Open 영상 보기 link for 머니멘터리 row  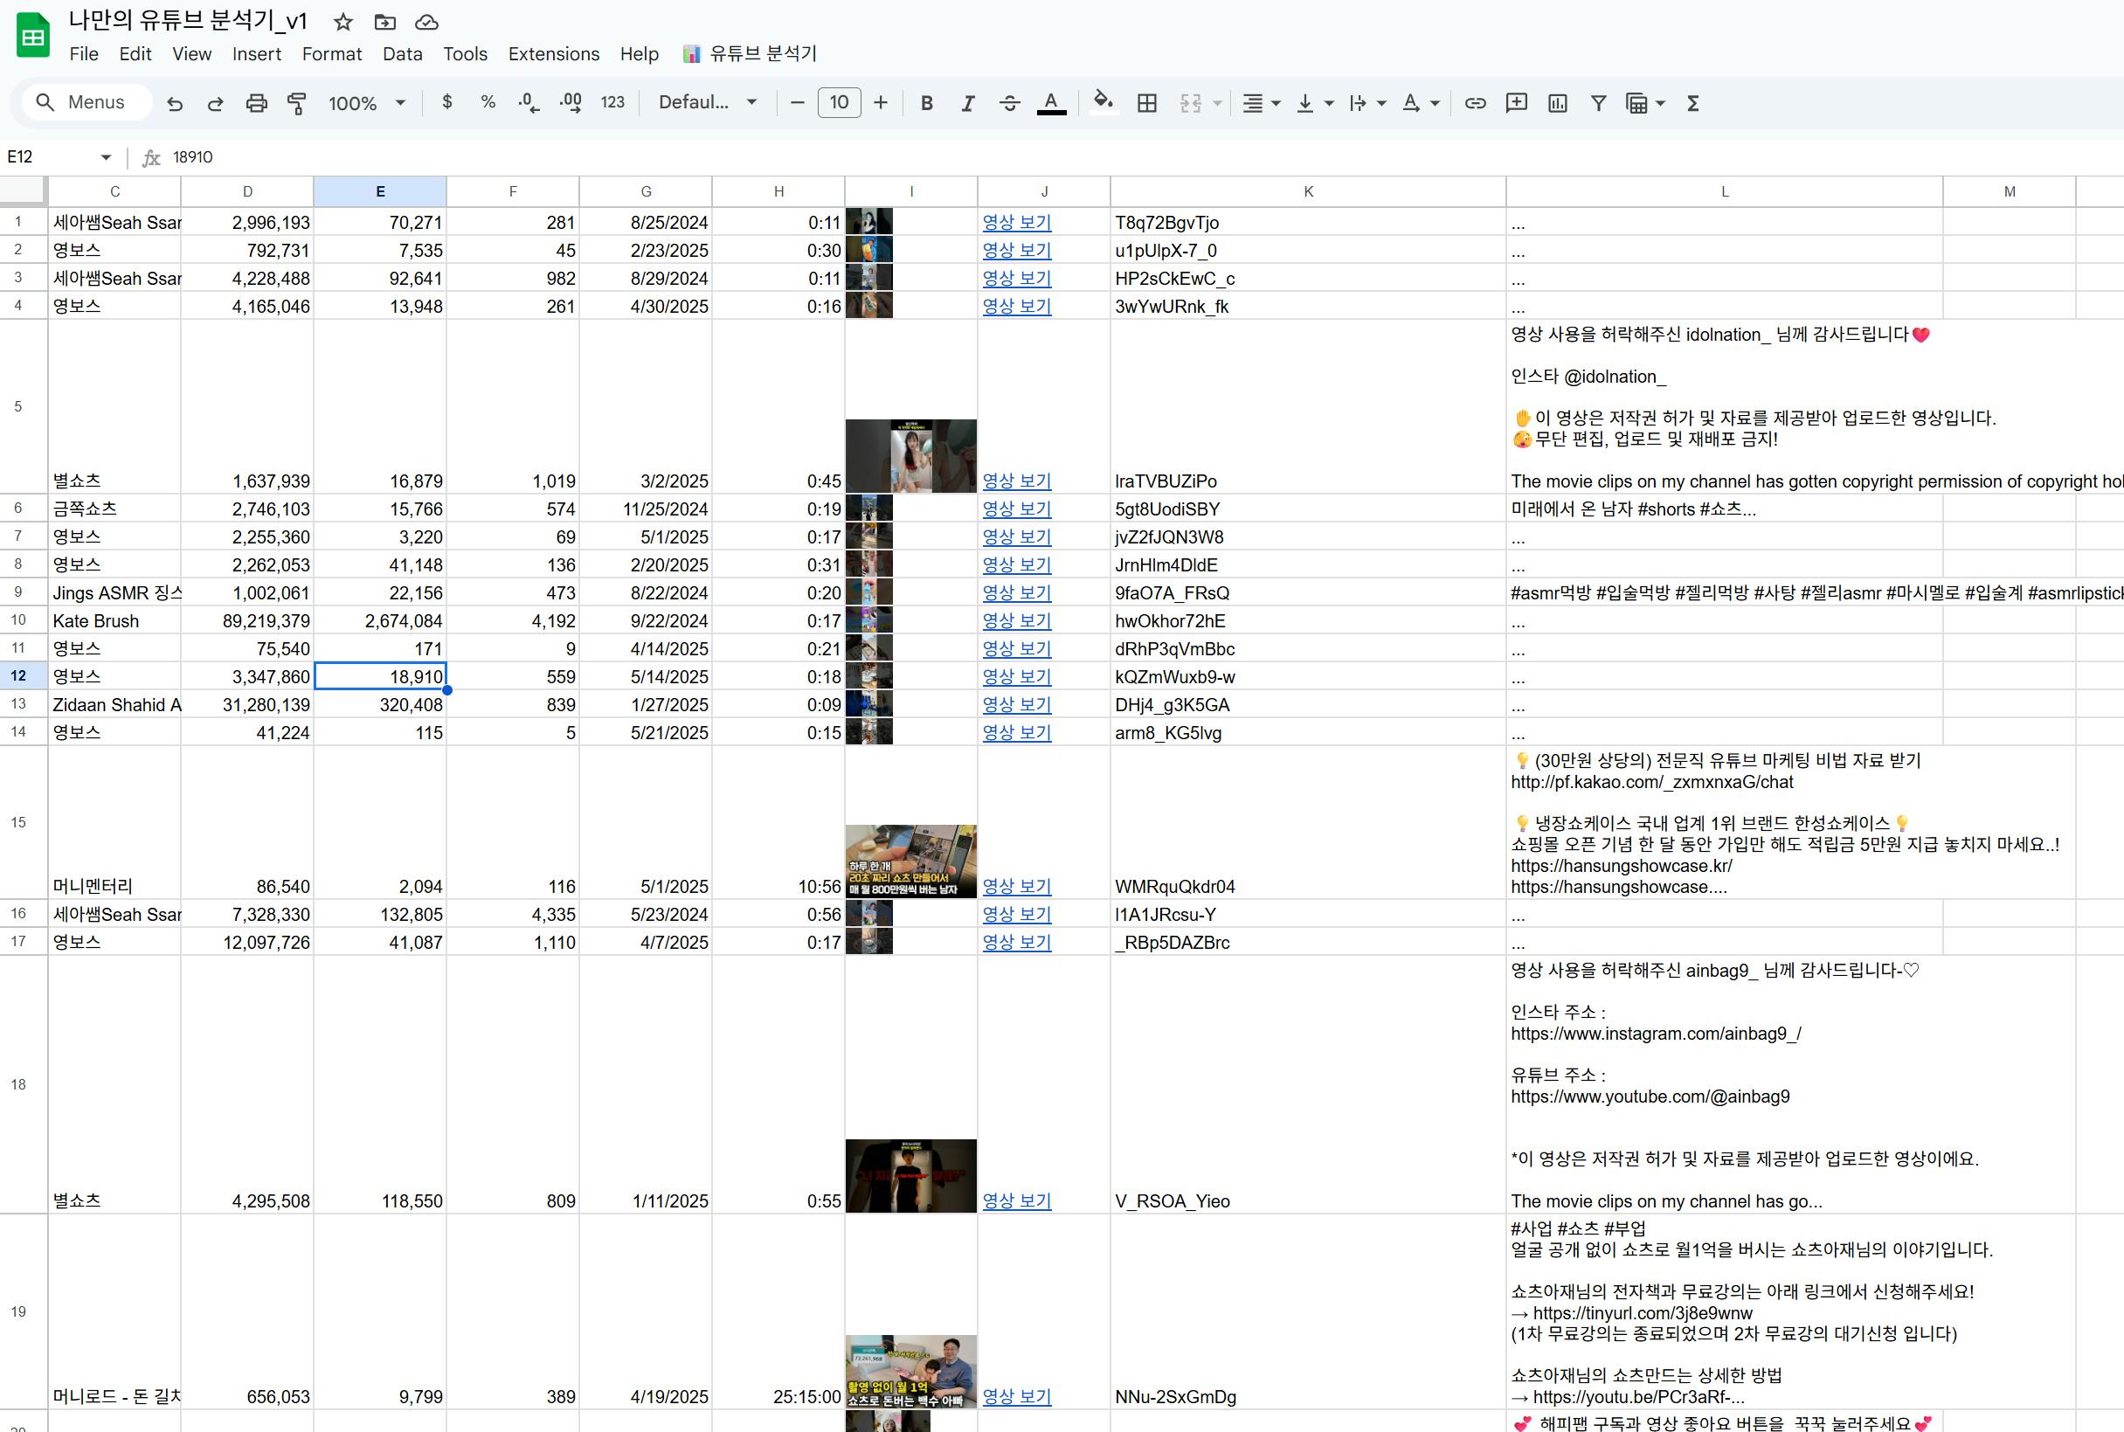tap(1016, 886)
